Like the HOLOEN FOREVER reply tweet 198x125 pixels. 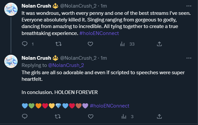click(x=91, y=116)
